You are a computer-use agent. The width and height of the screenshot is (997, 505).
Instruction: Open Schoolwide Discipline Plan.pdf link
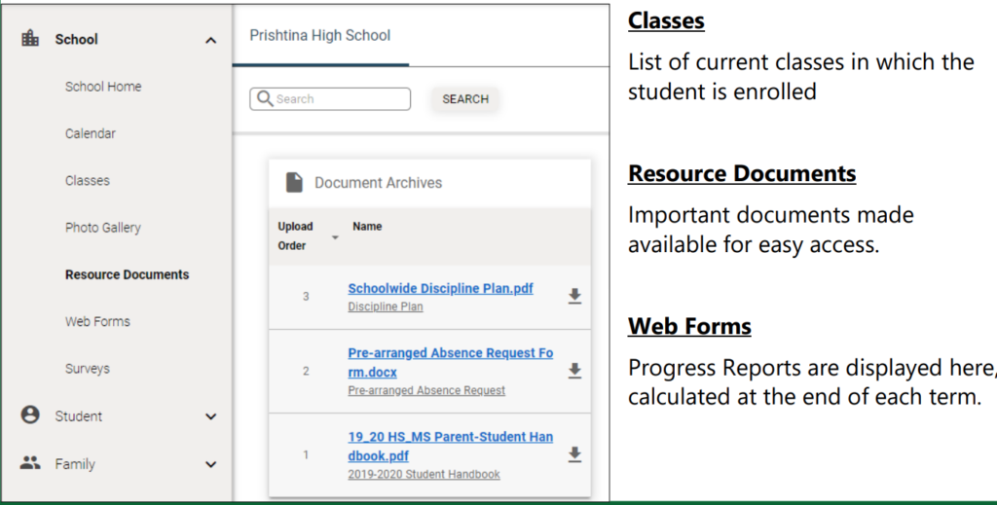[441, 288]
